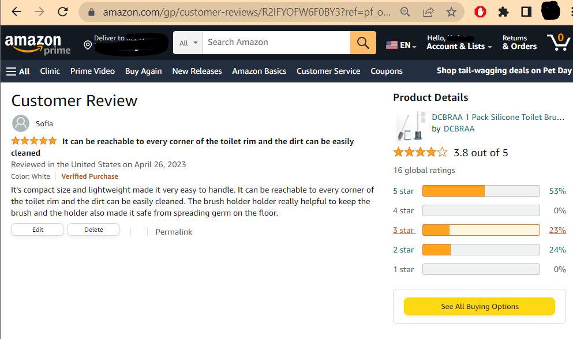
Task: Open browser extensions puzzle icon
Action: pos(503,12)
